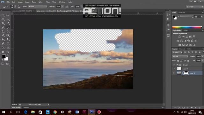Toggle lock image pixels brush icon
204x115 pixels.
point(181,61)
